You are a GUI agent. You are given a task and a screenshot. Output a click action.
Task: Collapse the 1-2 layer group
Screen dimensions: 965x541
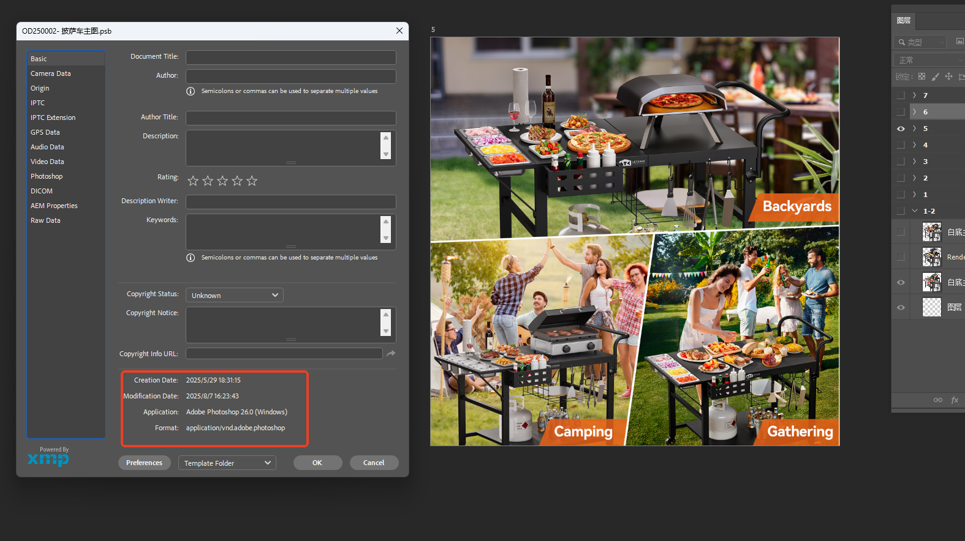[915, 211]
